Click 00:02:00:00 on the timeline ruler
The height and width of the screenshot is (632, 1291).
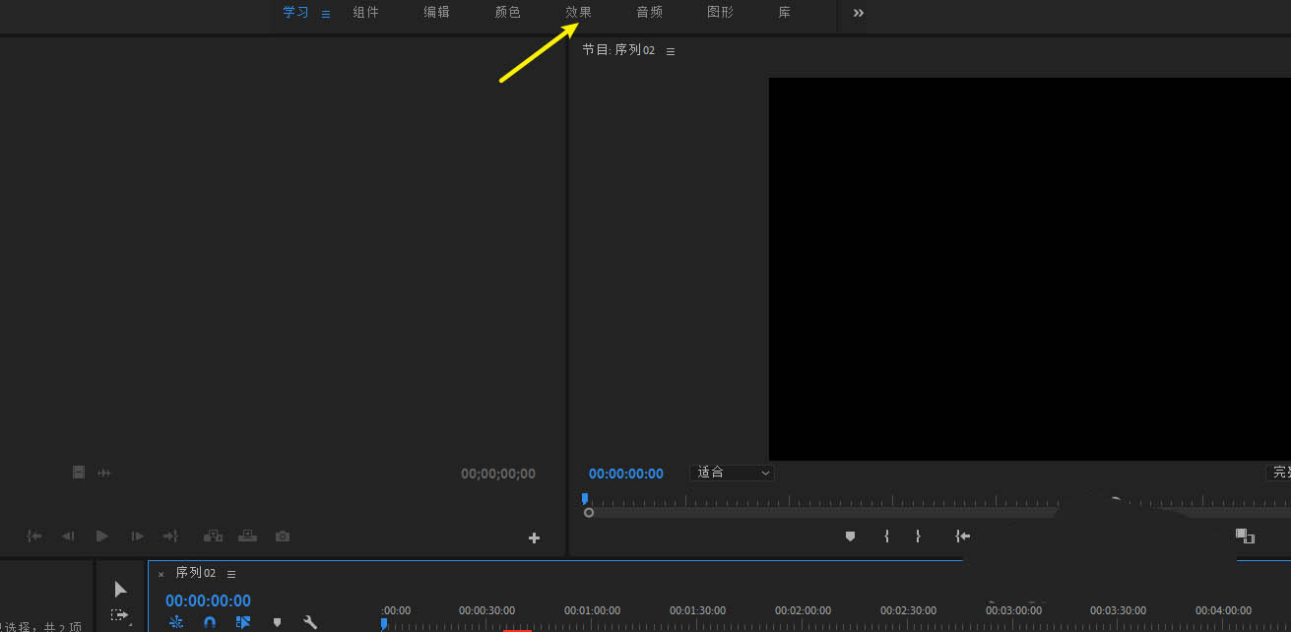click(x=803, y=610)
